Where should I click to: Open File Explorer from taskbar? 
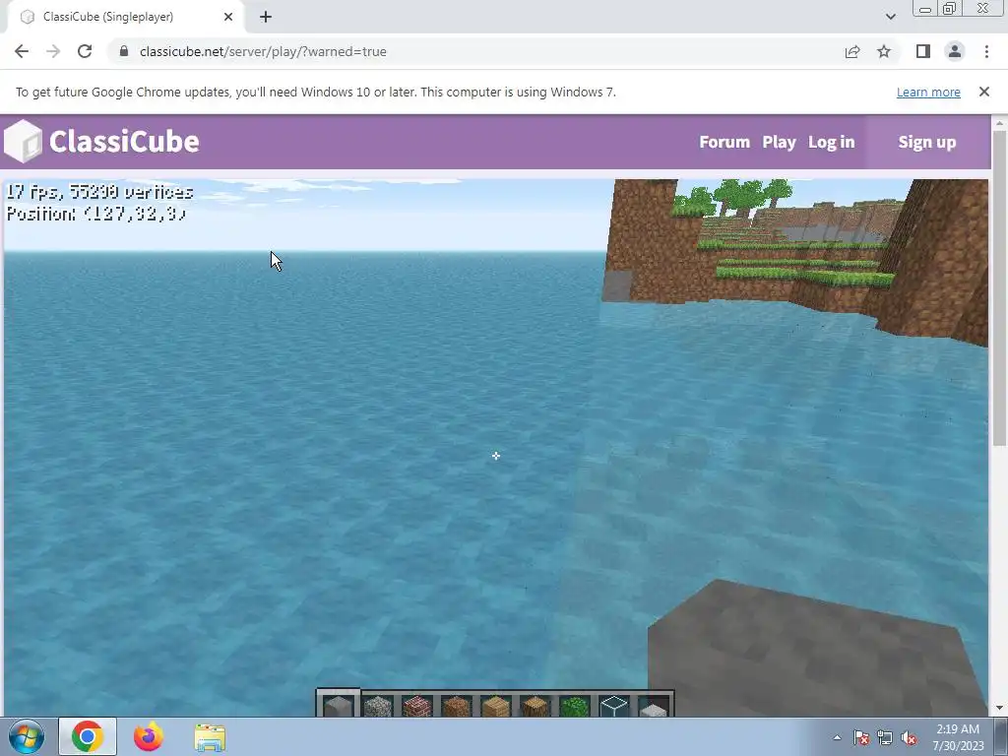(210, 737)
